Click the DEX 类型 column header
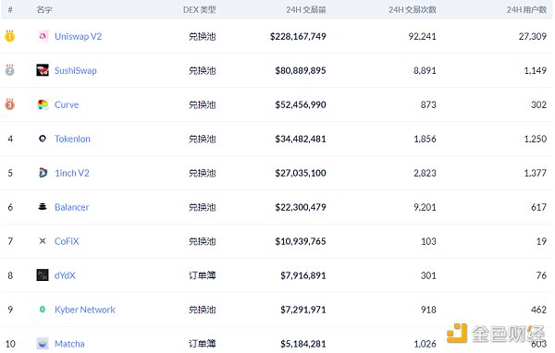Image resolution: width=555 pixels, height=353 pixels. click(199, 10)
